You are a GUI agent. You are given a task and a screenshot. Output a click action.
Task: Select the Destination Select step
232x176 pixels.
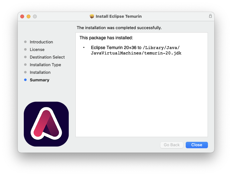47,57
